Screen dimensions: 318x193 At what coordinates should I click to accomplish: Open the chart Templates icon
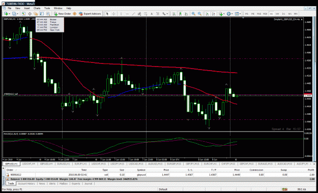pyautogui.click(x=237, y=14)
